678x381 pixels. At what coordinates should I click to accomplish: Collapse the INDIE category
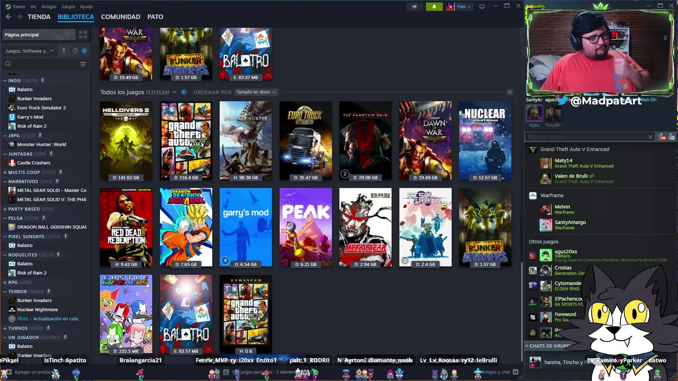coord(5,80)
